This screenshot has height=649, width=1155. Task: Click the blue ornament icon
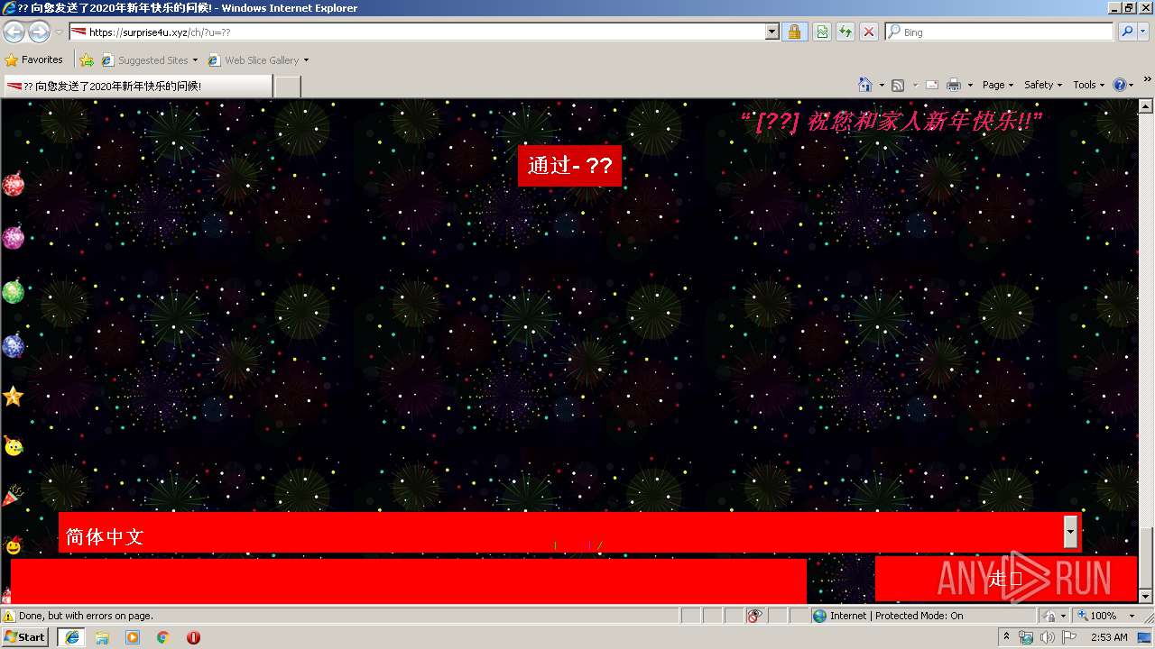pos(13,344)
